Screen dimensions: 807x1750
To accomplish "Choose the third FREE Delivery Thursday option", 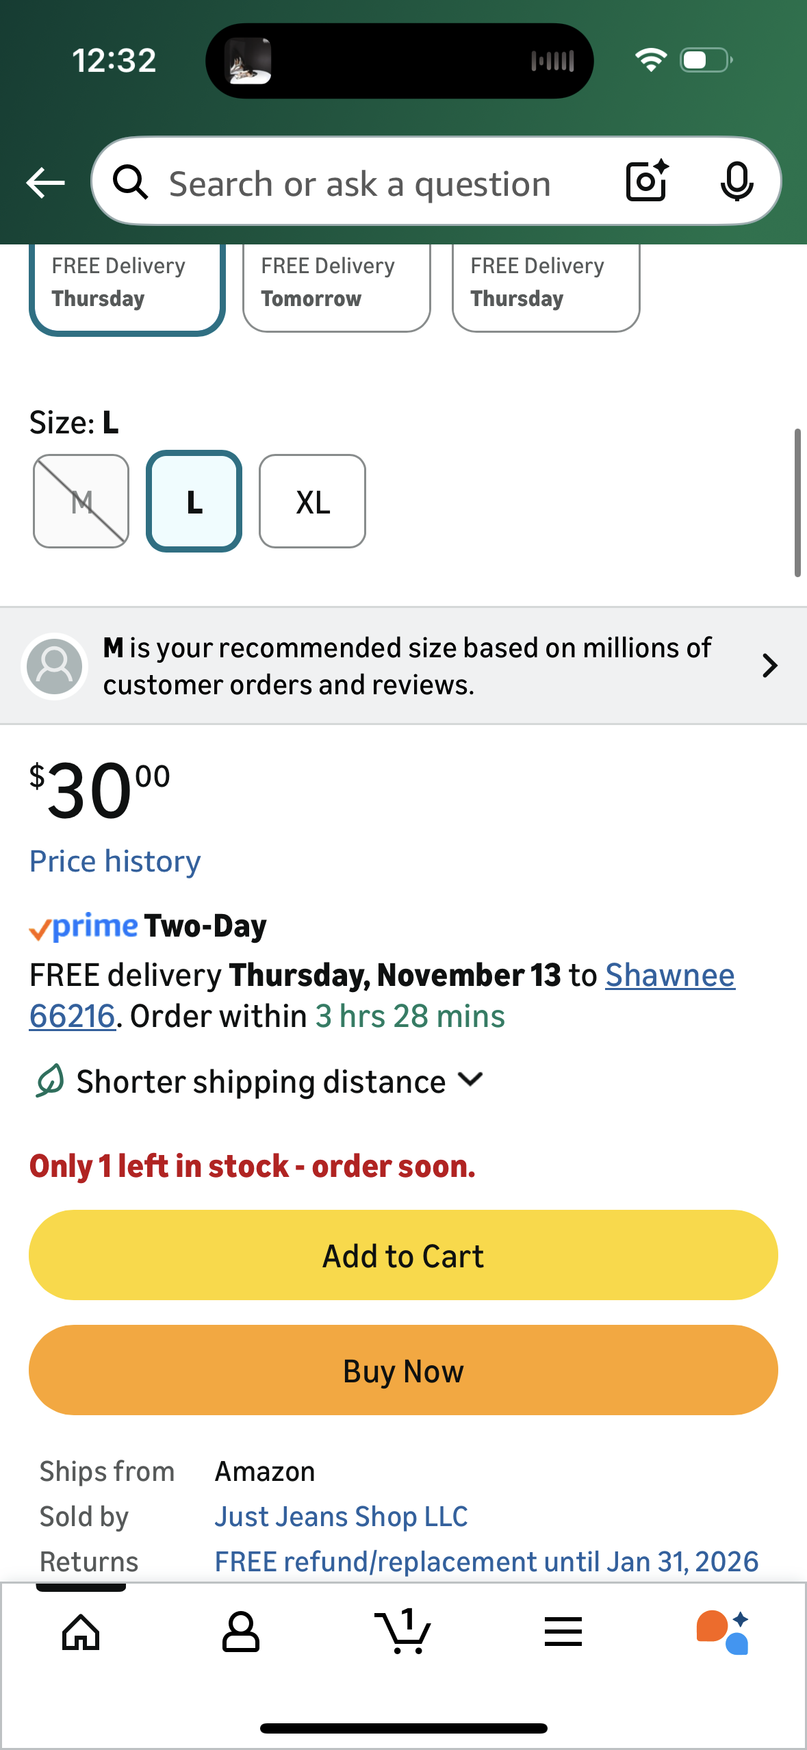I will coord(546,283).
